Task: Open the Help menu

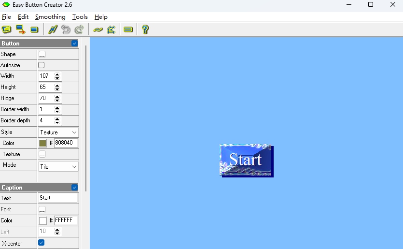Action: point(101,17)
